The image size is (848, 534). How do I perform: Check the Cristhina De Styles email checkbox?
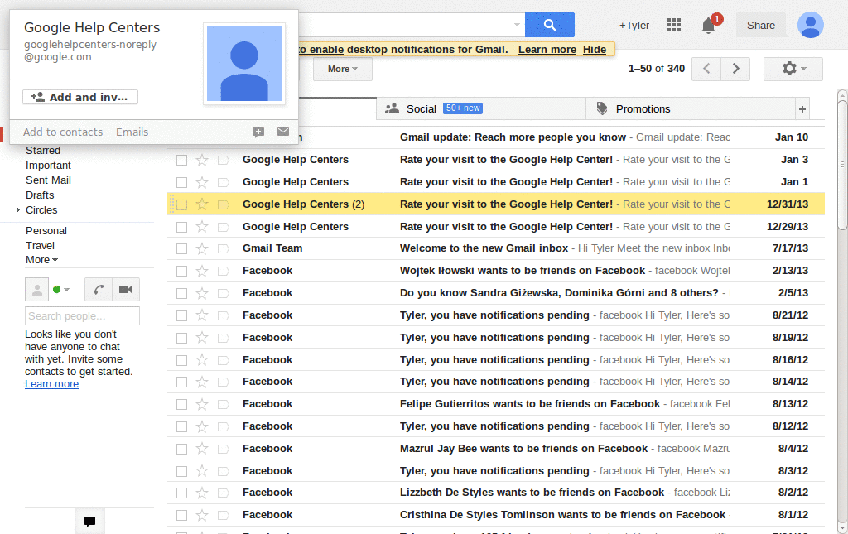(x=181, y=515)
